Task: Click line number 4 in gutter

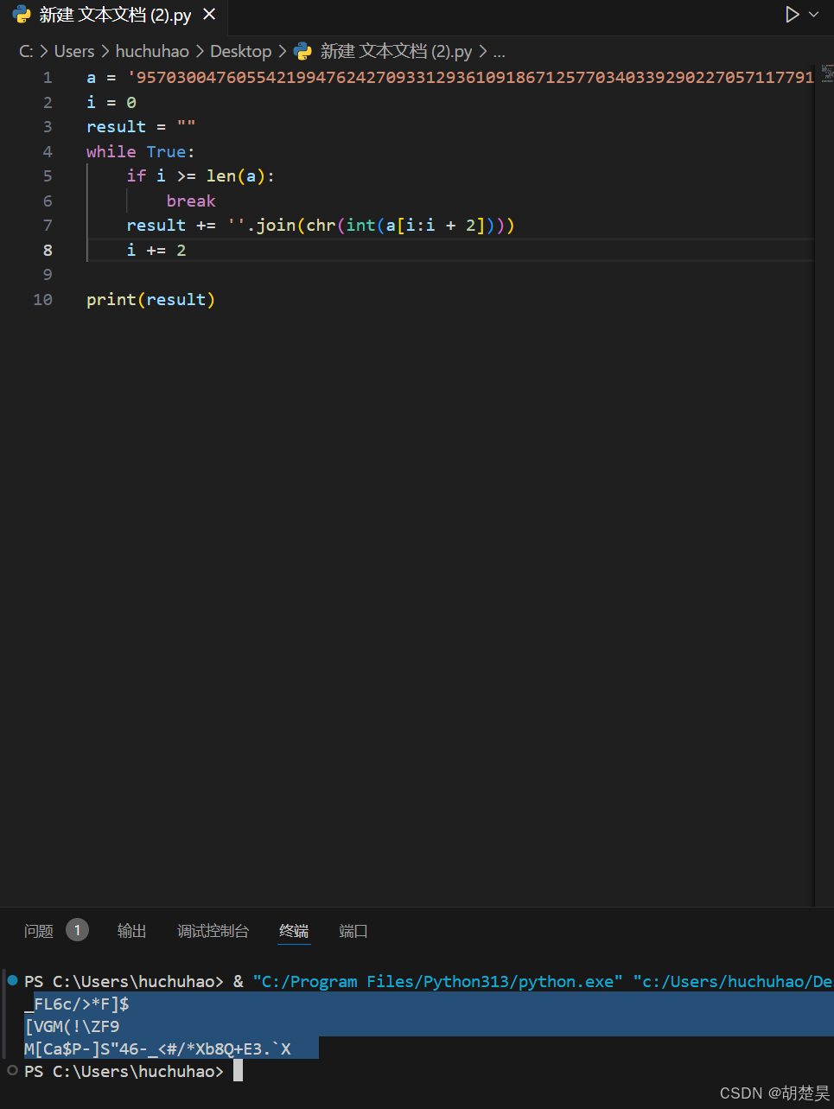Action: (48, 152)
